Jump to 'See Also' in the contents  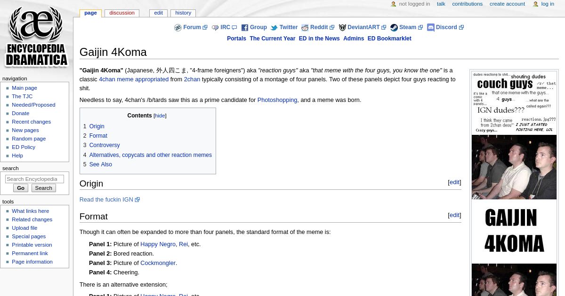[x=100, y=164]
